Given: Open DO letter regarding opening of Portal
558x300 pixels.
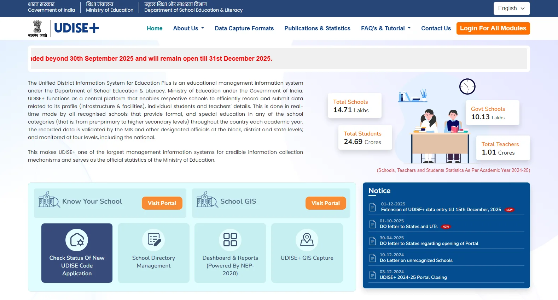Looking at the screenshot, I should (429, 244).
